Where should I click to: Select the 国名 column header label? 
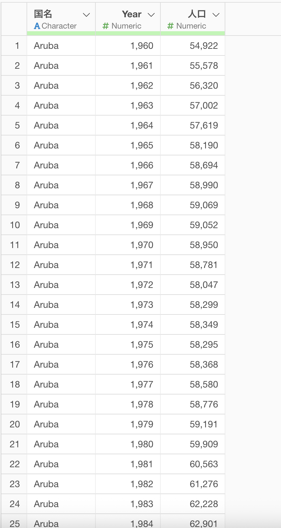coord(43,14)
